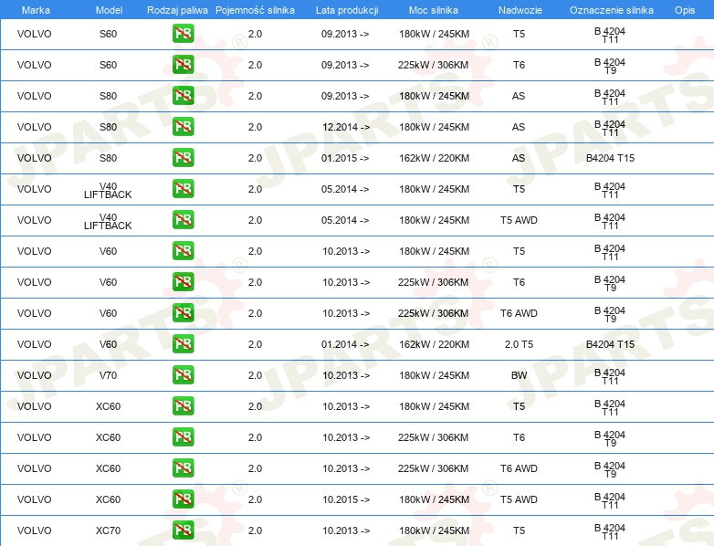Click the Marka column header
714x546 pixels.
point(35,9)
